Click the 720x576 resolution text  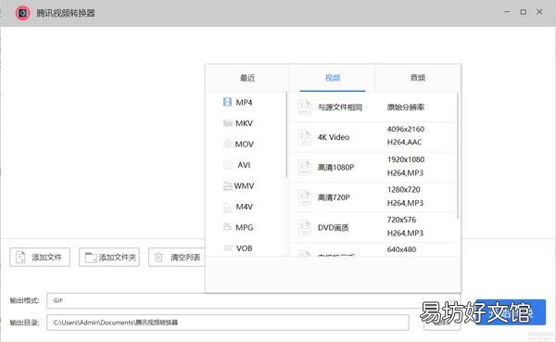point(401,220)
